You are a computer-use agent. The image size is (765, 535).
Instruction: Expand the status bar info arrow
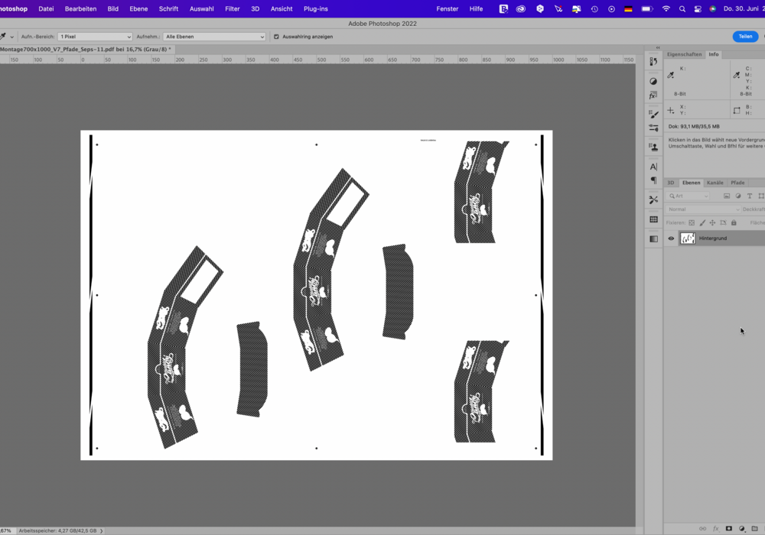point(102,531)
